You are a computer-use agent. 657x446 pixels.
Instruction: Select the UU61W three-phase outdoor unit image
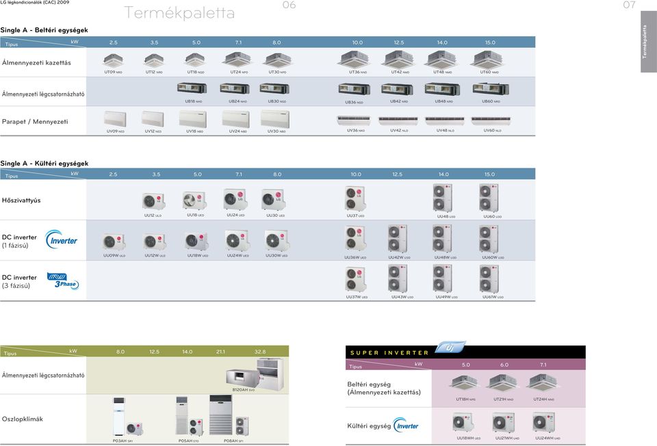[489, 278]
